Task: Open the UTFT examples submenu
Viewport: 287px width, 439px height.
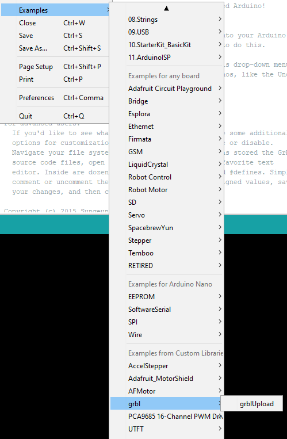Action: click(167, 429)
